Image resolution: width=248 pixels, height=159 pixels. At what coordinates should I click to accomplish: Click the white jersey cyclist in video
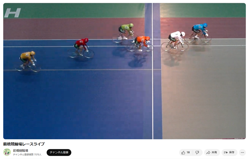[175, 41]
